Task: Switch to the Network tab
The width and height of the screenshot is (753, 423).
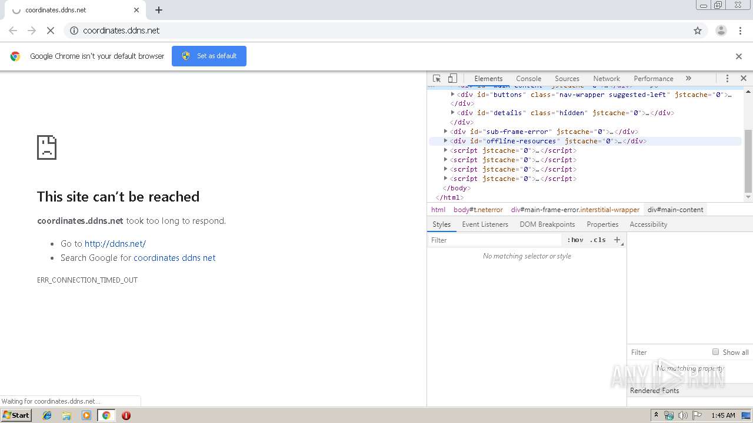Action: click(x=607, y=79)
